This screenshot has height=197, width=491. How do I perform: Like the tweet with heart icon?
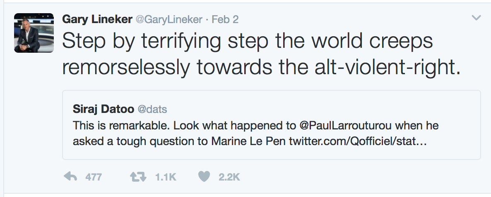pos(204,177)
